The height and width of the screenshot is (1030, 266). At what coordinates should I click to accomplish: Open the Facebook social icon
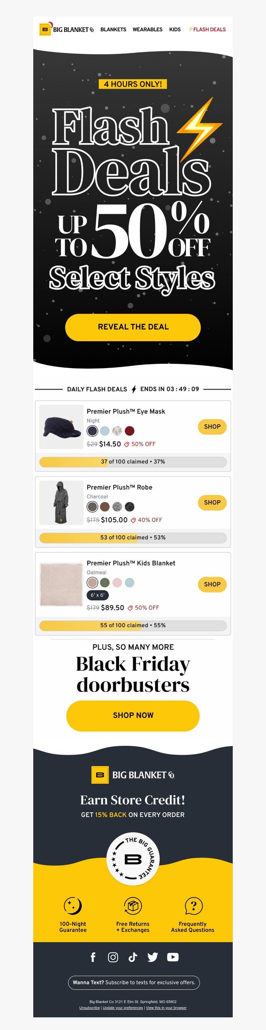pos(93,957)
